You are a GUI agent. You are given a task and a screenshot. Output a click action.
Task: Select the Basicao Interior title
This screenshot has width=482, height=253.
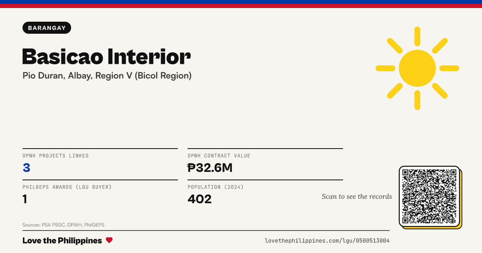pos(106,57)
